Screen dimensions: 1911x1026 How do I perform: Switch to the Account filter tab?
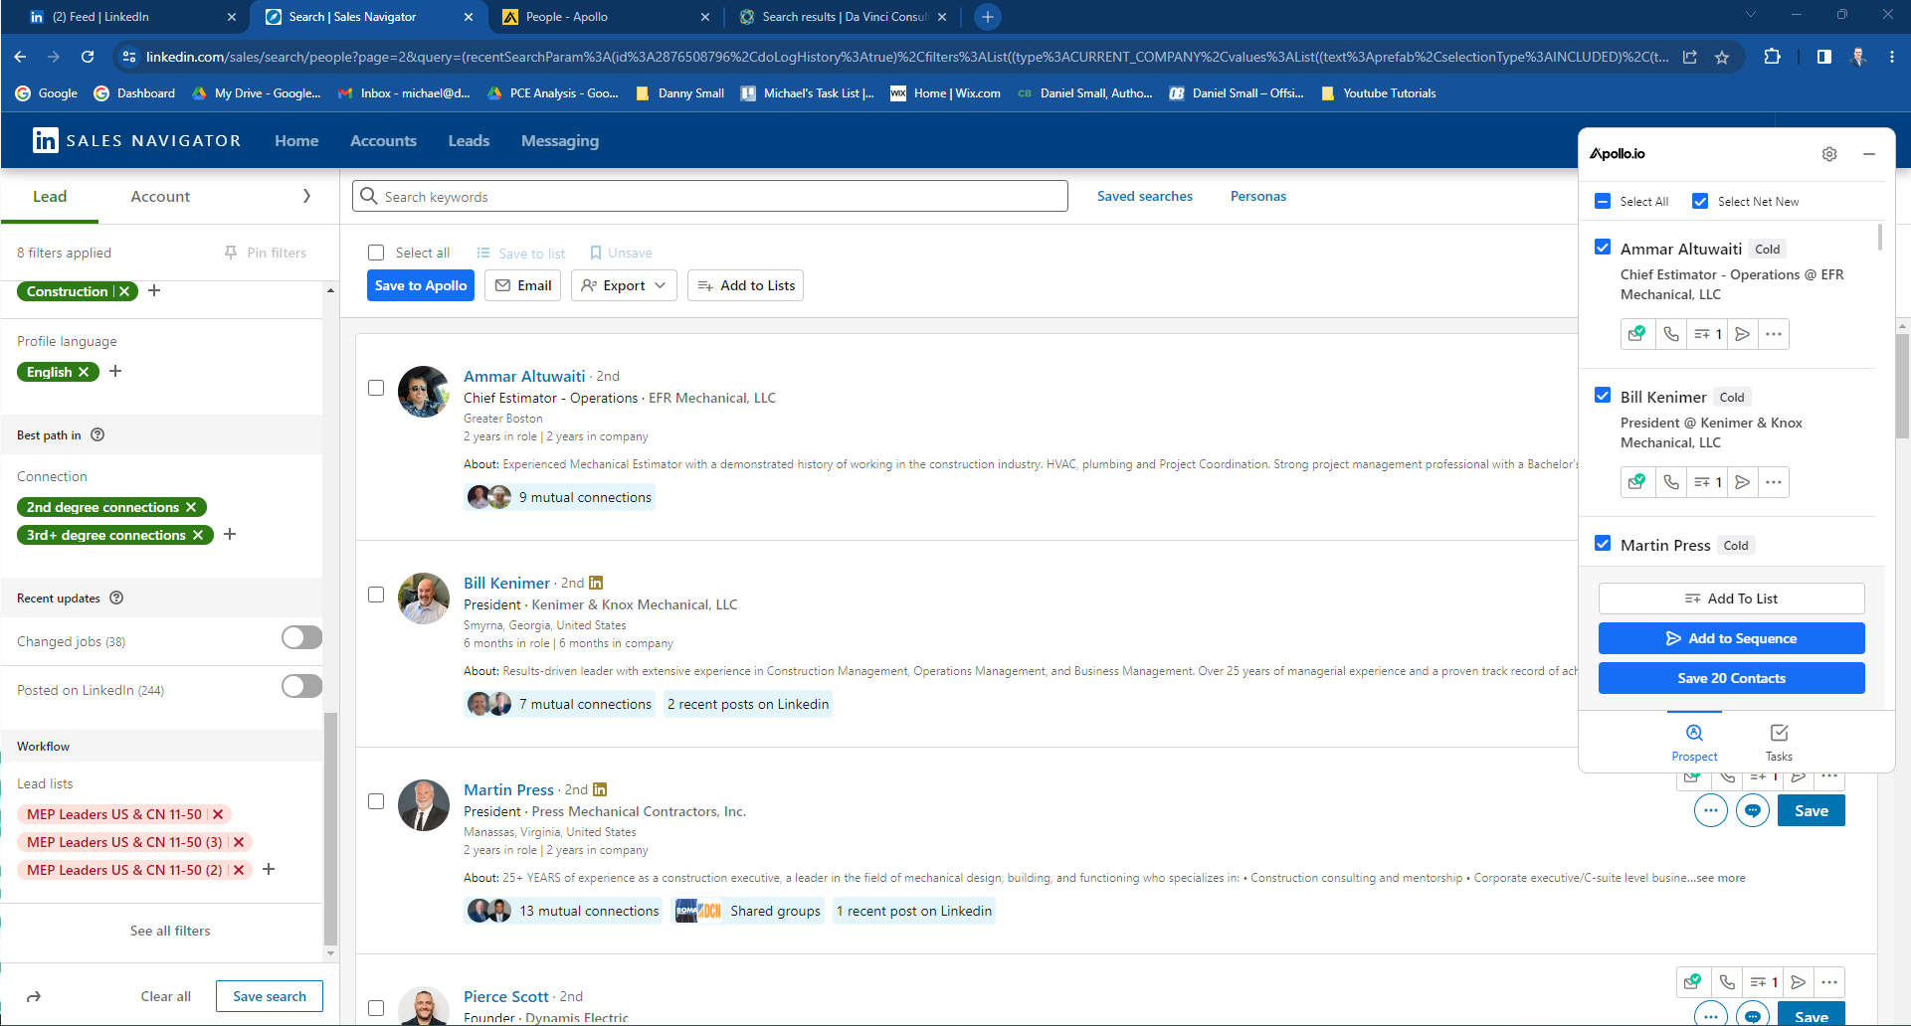click(x=160, y=196)
